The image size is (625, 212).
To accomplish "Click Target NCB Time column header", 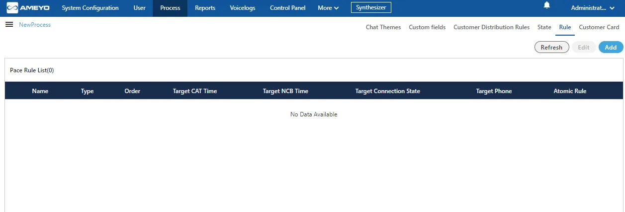I will [x=285, y=91].
